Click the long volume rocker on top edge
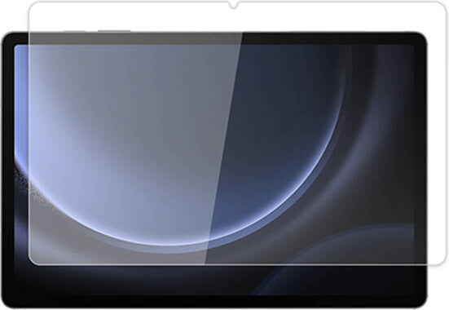The height and width of the screenshot is (310, 449). coord(114,31)
